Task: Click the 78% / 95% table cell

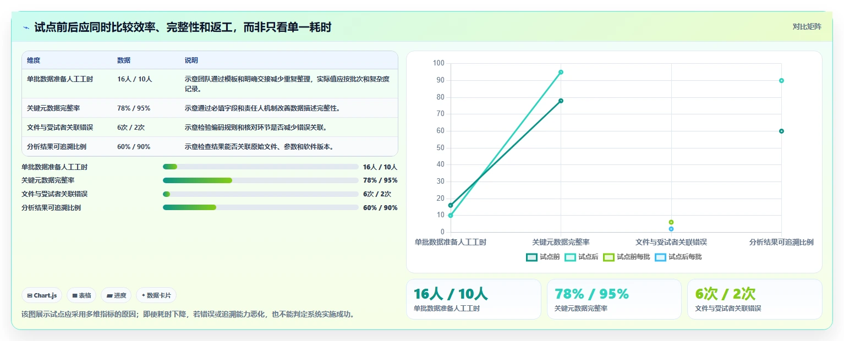Action: coord(134,108)
